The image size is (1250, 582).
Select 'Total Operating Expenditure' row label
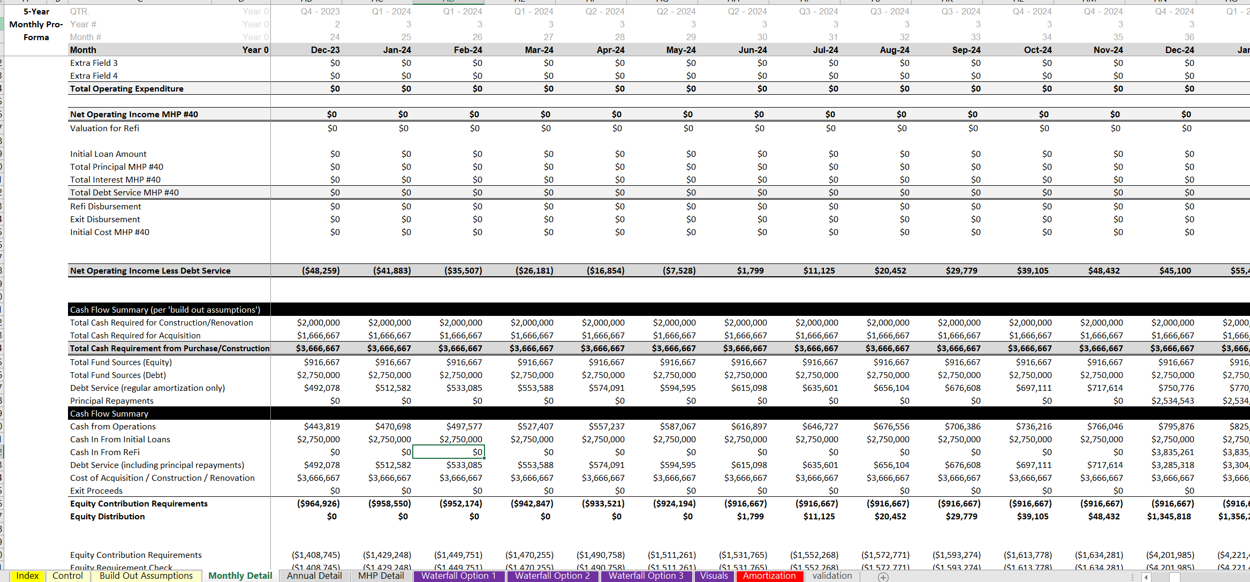pyautogui.click(x=127, y=88)
